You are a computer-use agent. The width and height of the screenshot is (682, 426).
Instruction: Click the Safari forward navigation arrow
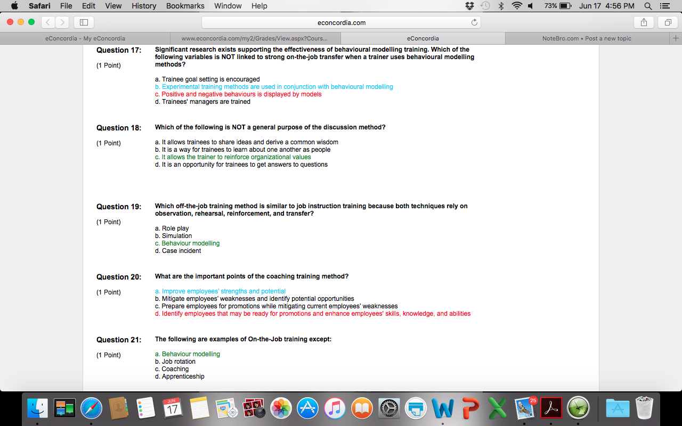(62, 22)
